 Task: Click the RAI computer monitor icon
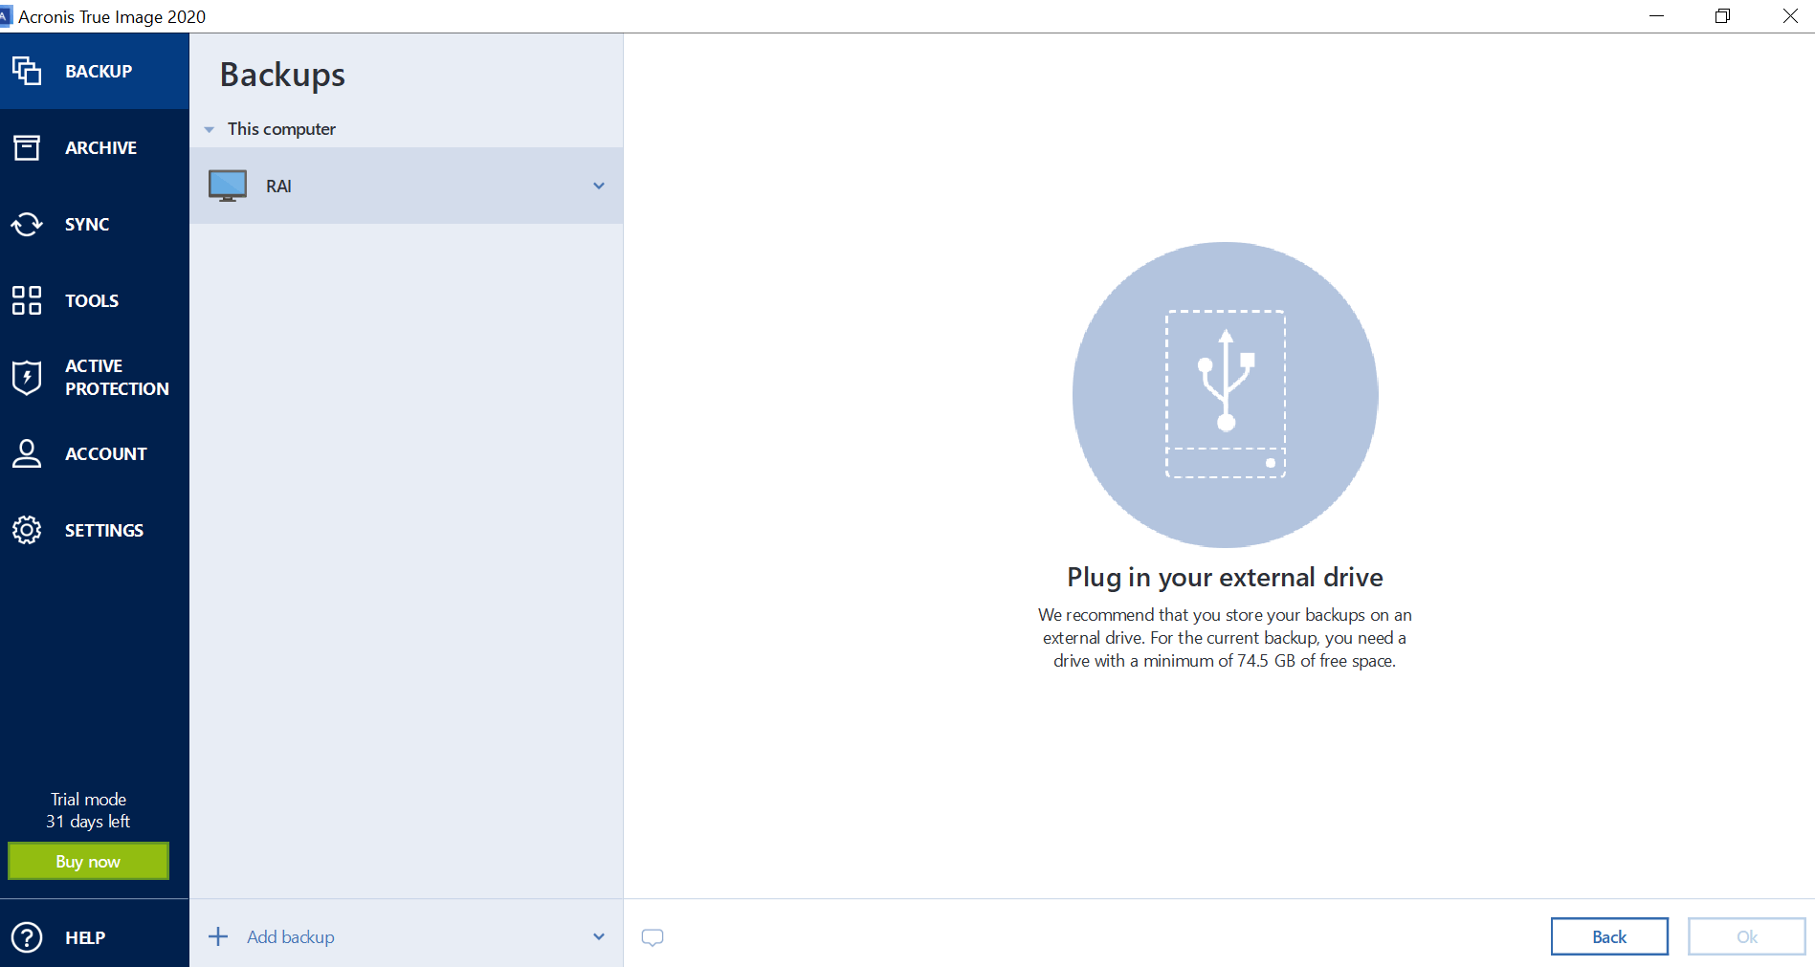point(228,186)
